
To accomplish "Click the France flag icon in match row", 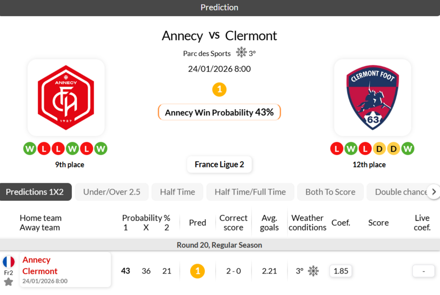I will (x=8, y=262).
